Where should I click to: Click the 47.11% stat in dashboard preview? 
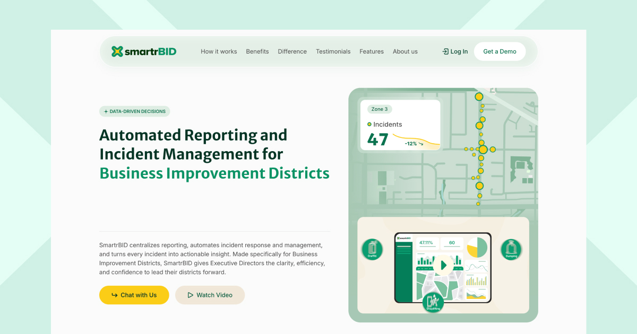click(x=426, y=243)
